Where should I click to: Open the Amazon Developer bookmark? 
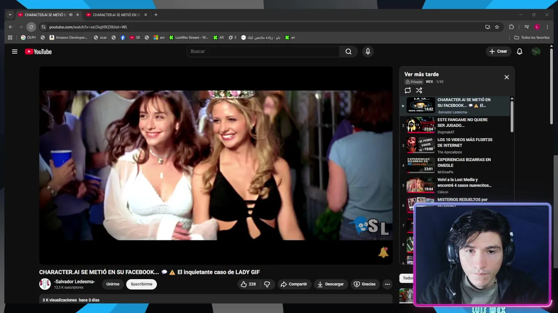[68, 37]
